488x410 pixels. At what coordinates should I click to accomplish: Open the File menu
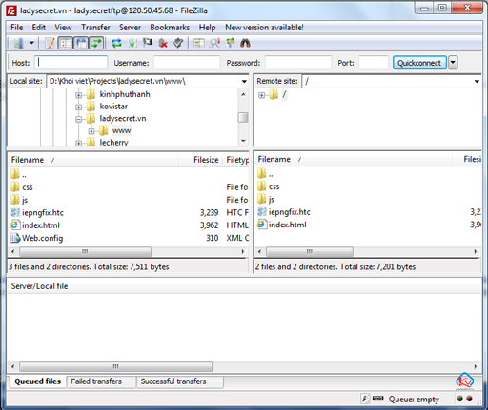(16, 28)
